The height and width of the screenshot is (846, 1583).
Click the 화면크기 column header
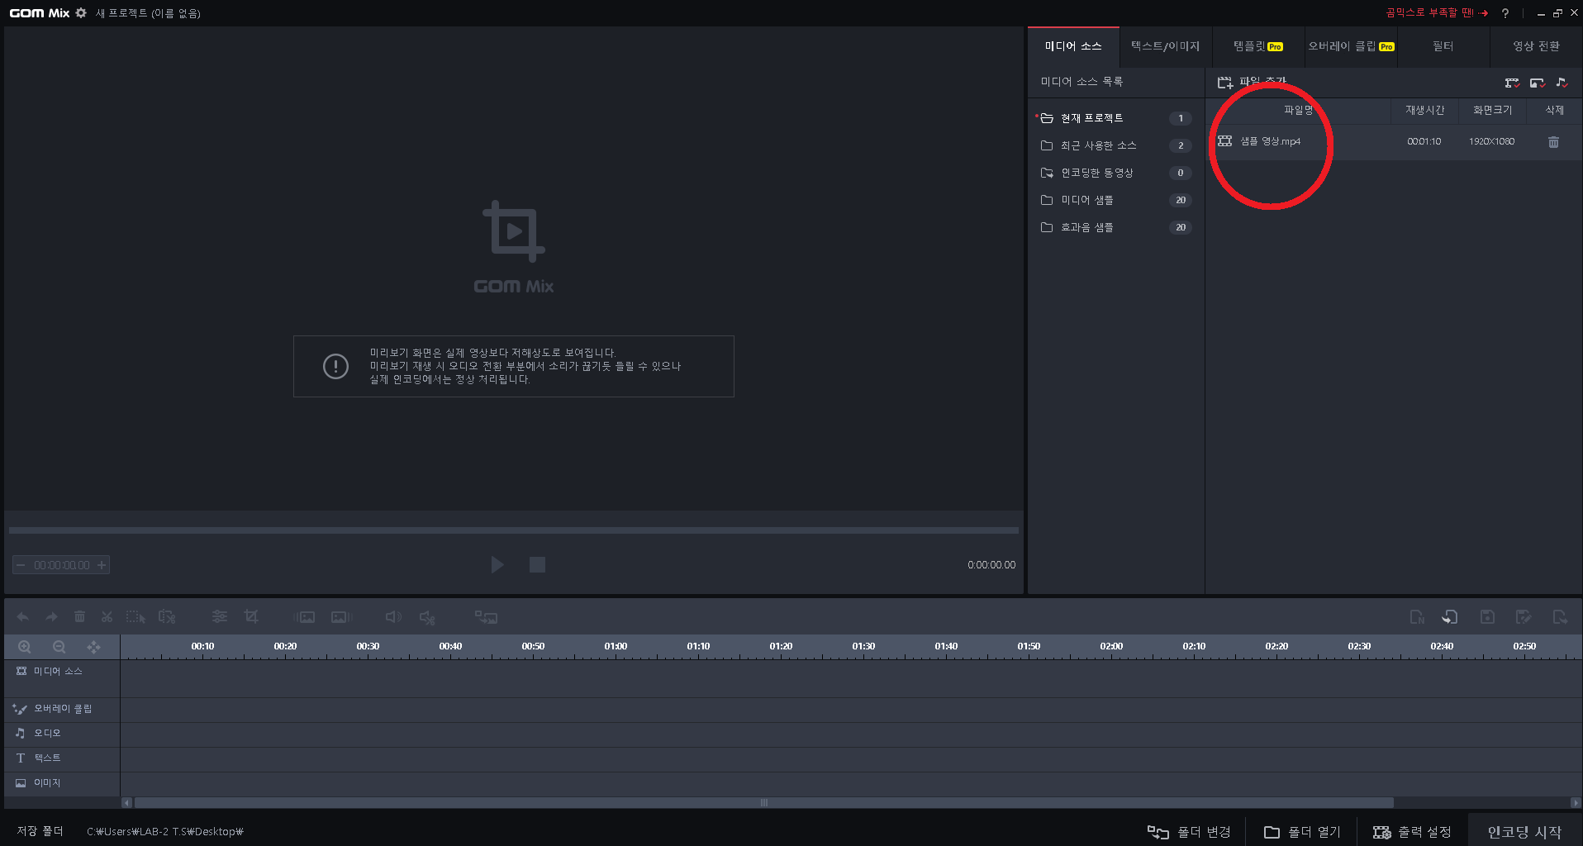click(x=1492, y=110)
